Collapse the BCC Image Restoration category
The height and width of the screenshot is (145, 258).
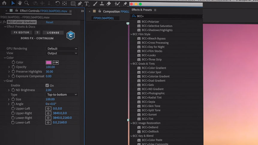tap(131, 123)
